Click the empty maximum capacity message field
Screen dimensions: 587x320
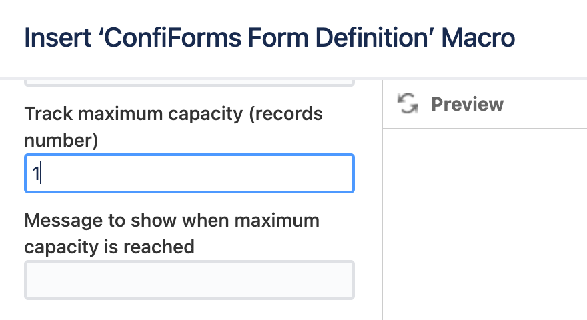[189, 280]
